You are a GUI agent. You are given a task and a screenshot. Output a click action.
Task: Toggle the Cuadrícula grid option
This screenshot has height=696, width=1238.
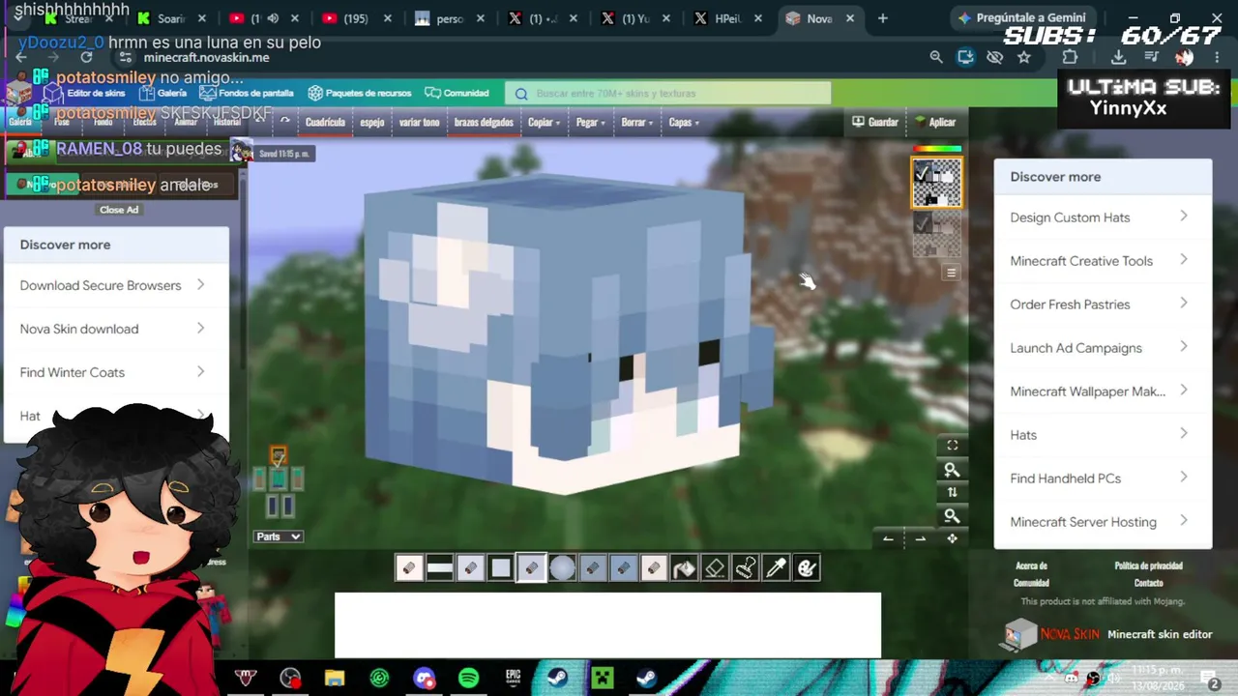[325, 123]
